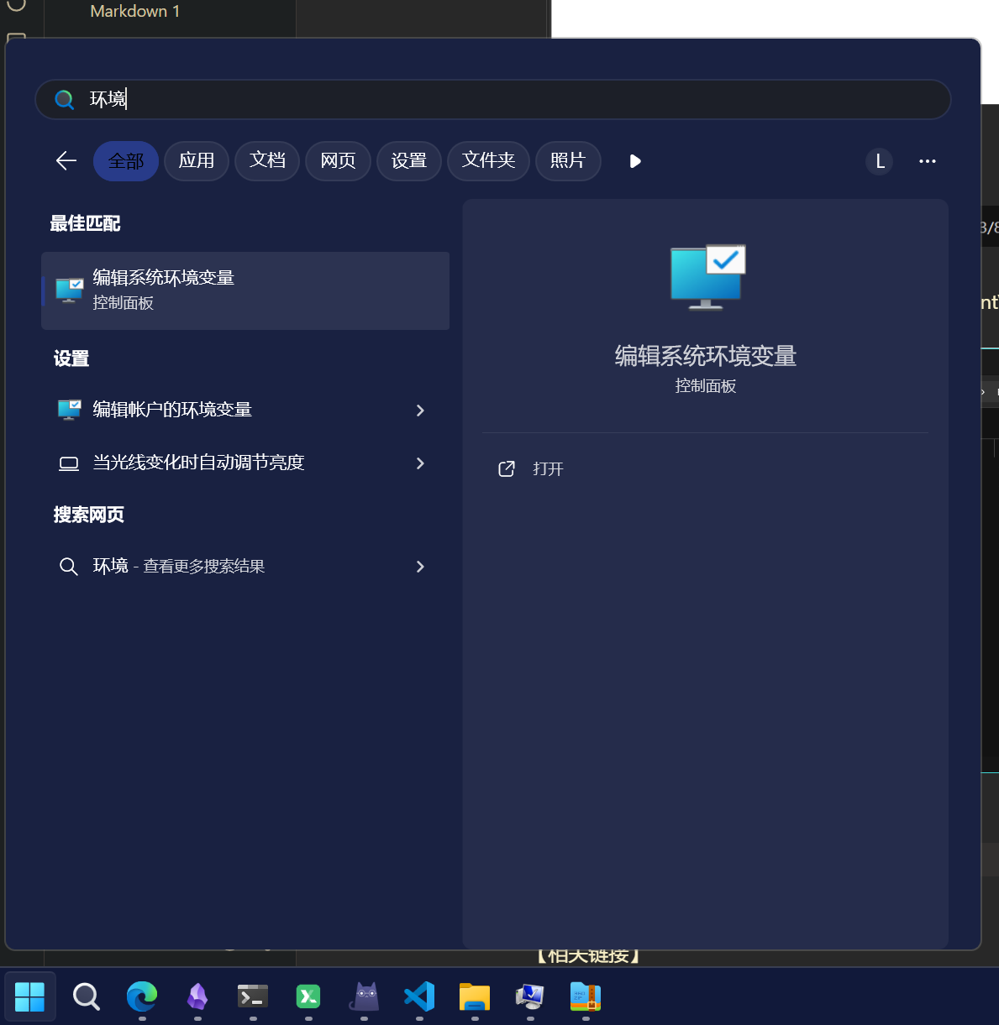Open the L user account avatar
The height and width of the screenshot is (1025, 999).
(879, 161)
